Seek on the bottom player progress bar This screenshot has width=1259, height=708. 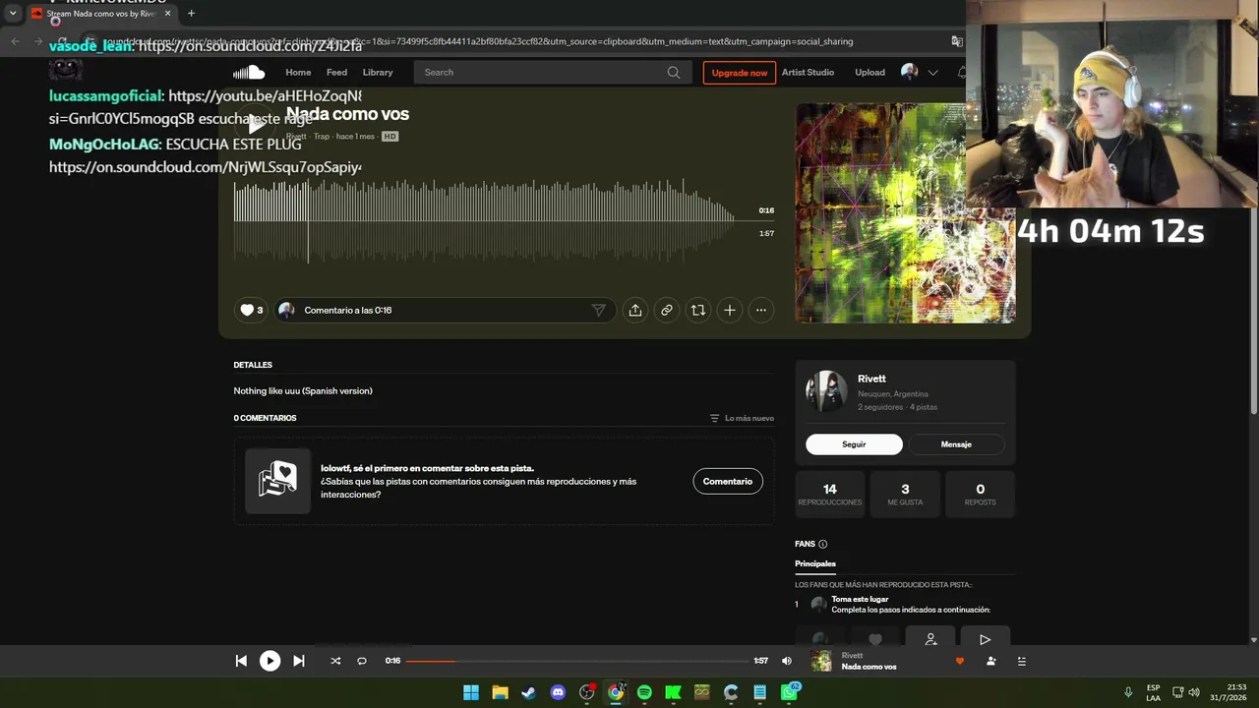pyautogui.click(x=577, y=661)
